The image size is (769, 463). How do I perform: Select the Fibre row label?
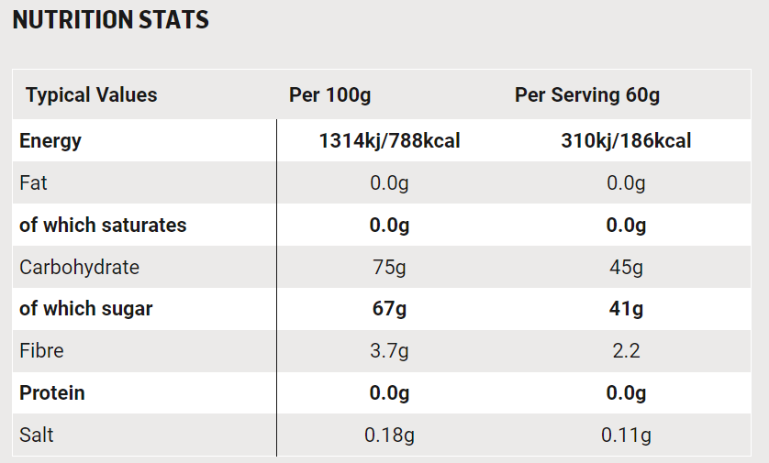pos(39,350)
